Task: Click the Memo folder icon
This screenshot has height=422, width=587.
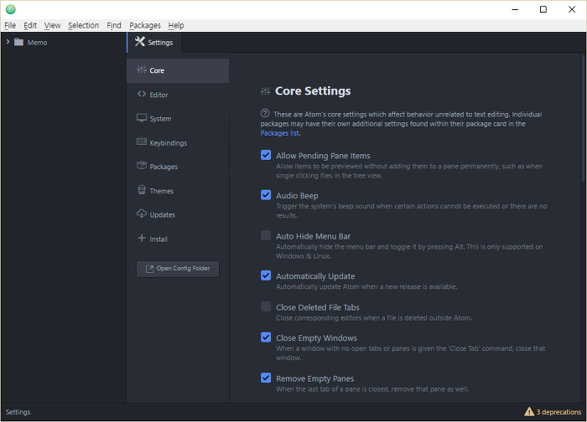Action: click(18, 42)
